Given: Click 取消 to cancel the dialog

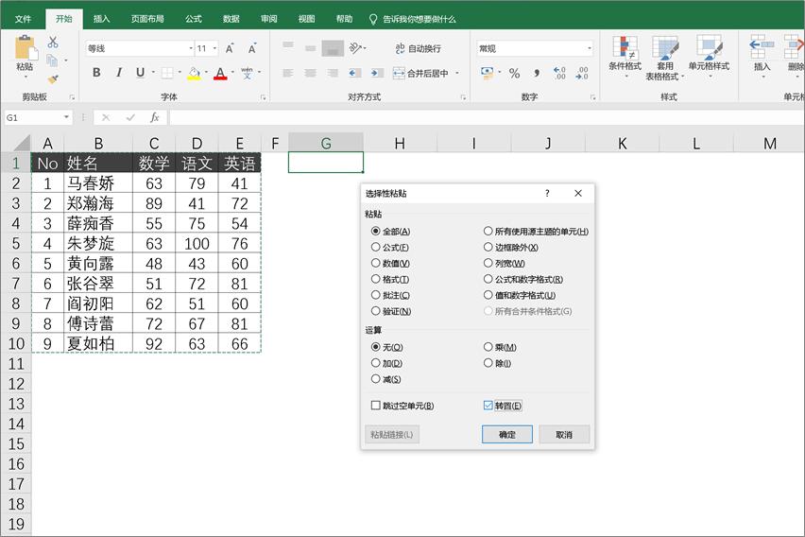Looking at the screenshot, I should pos(564,435).
